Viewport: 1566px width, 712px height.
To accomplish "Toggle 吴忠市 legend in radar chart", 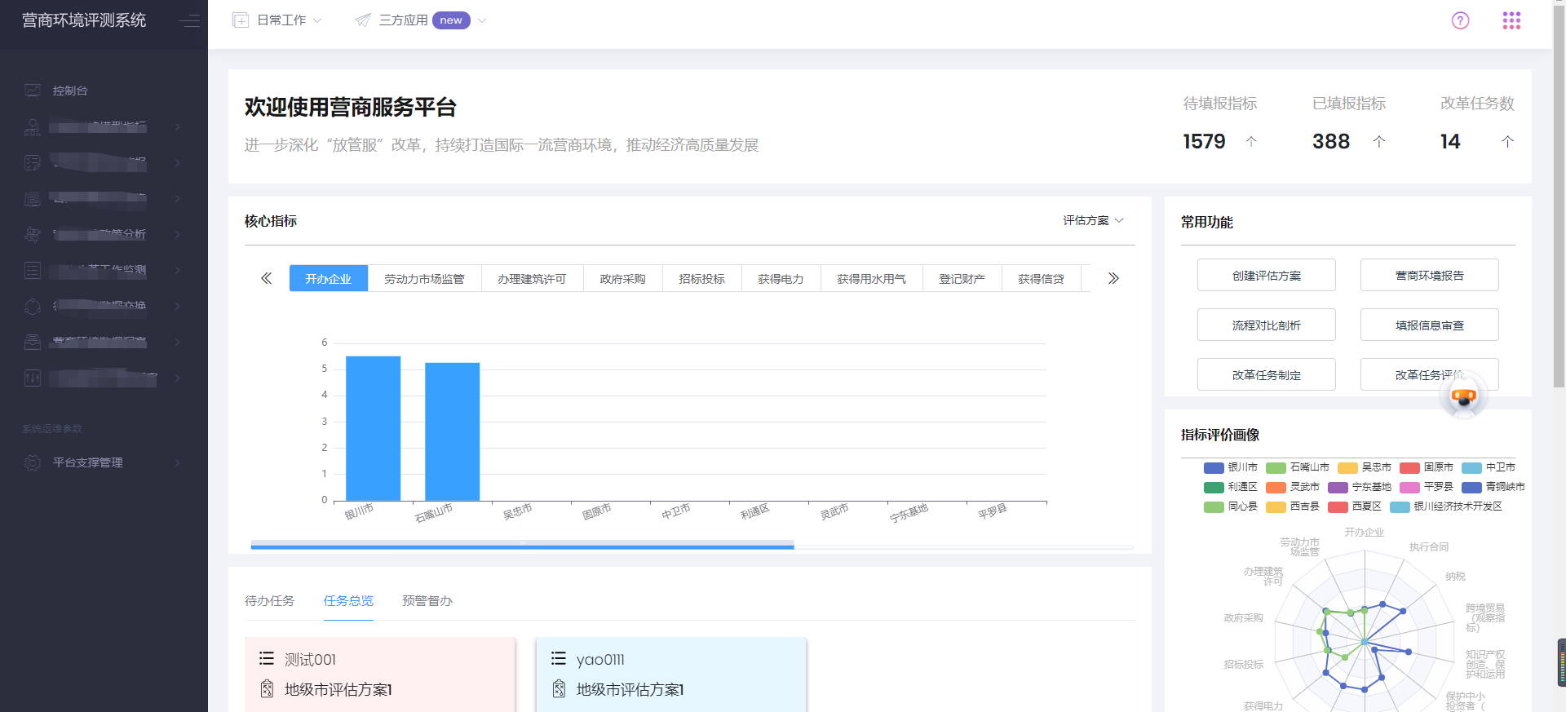I will coord(1365,467).
